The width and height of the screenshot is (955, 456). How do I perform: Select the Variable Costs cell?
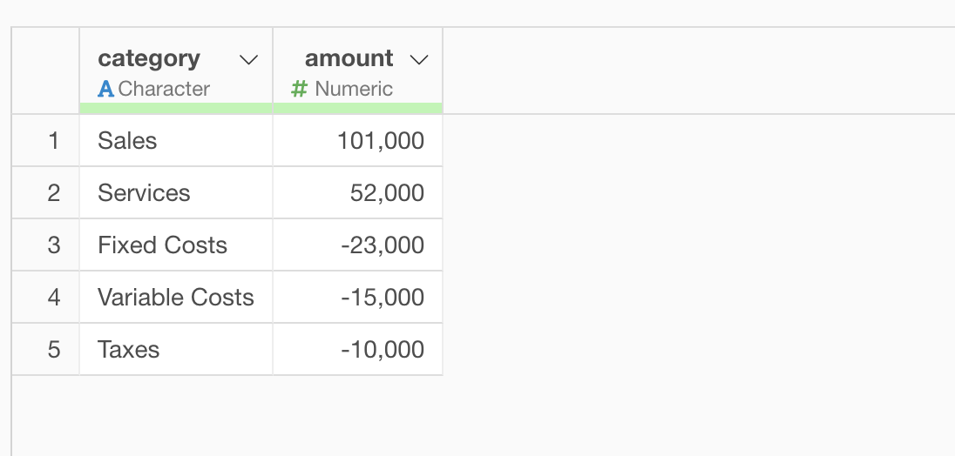(176, 298)
